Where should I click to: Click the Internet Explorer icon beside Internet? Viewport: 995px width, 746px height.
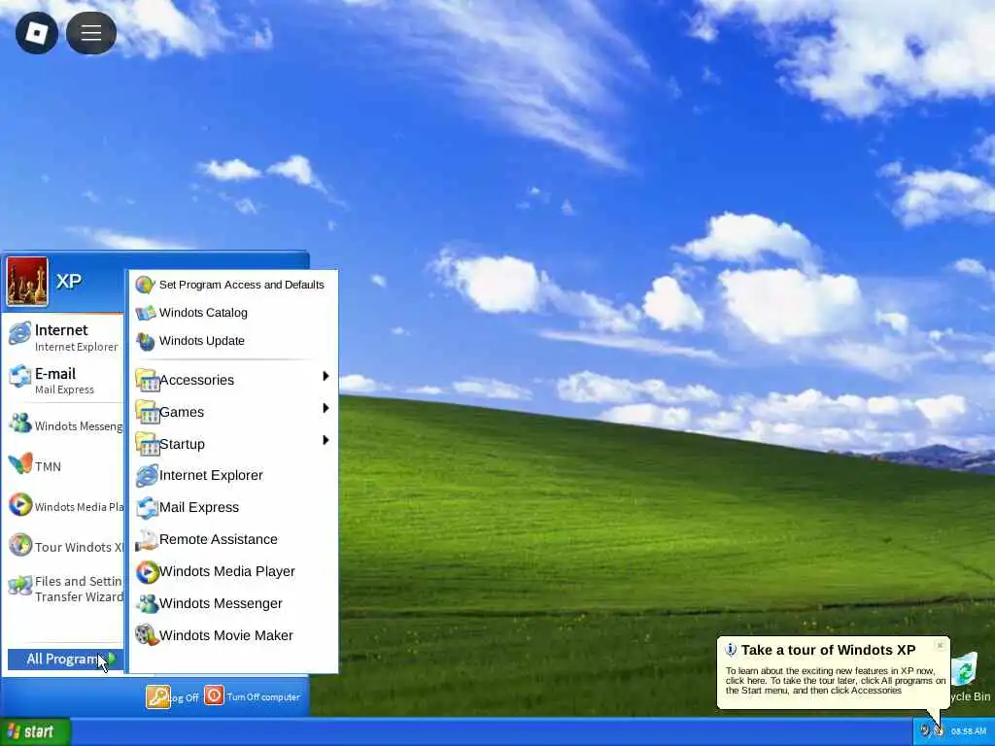click(19, 334)
